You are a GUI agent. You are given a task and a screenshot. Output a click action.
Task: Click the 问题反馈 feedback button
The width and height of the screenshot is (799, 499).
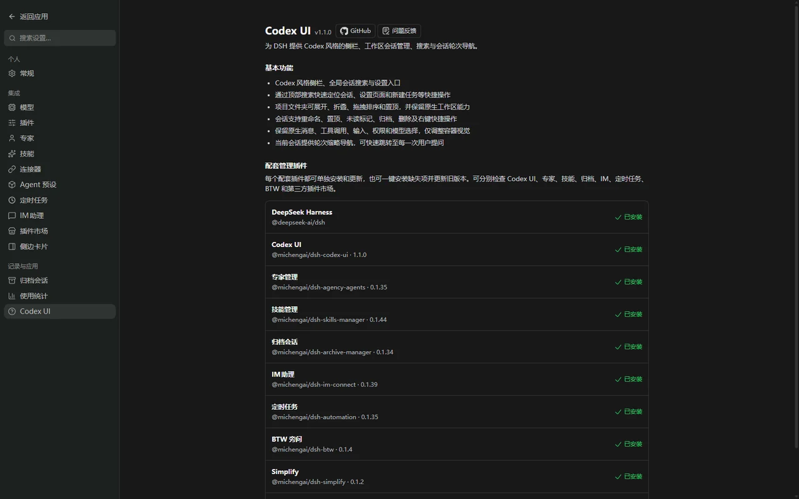(399, 31)
